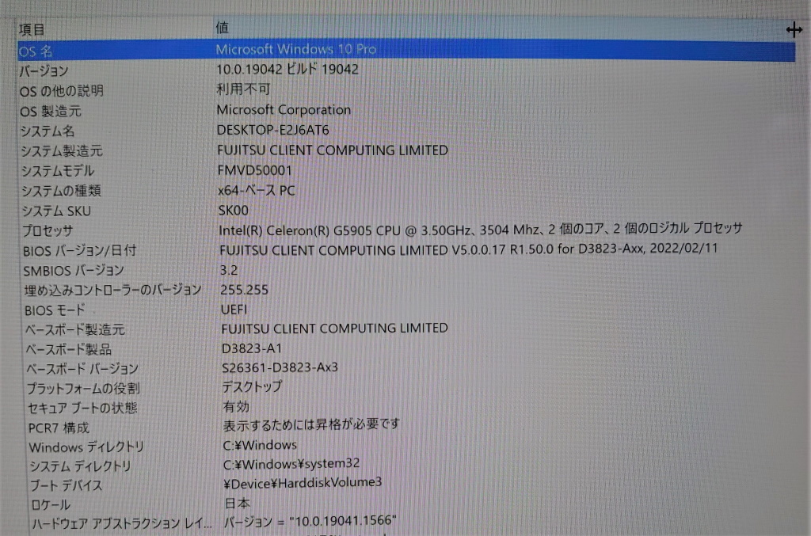
Task: Select the OS の他の説明 row
Action: pyautogui.click(x=62, y=91)
